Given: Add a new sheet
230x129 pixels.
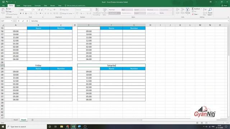Looking at the screenshot, I should pos(32,120).
